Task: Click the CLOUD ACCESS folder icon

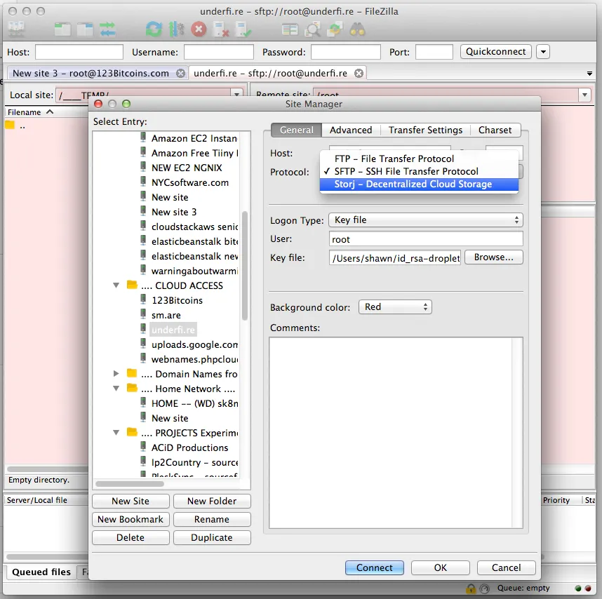Action: (132, 285)
